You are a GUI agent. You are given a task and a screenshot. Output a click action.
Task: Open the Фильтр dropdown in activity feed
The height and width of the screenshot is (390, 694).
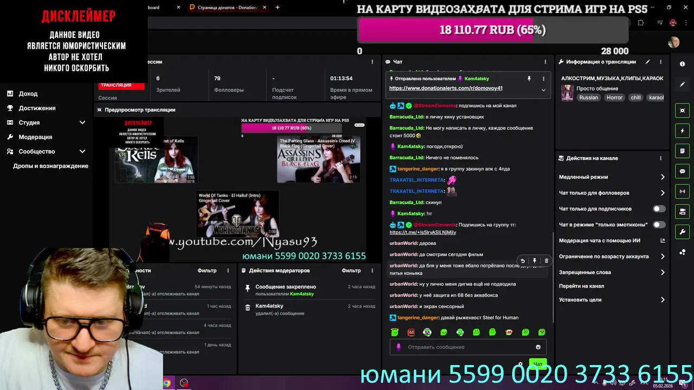coord(207,270)
